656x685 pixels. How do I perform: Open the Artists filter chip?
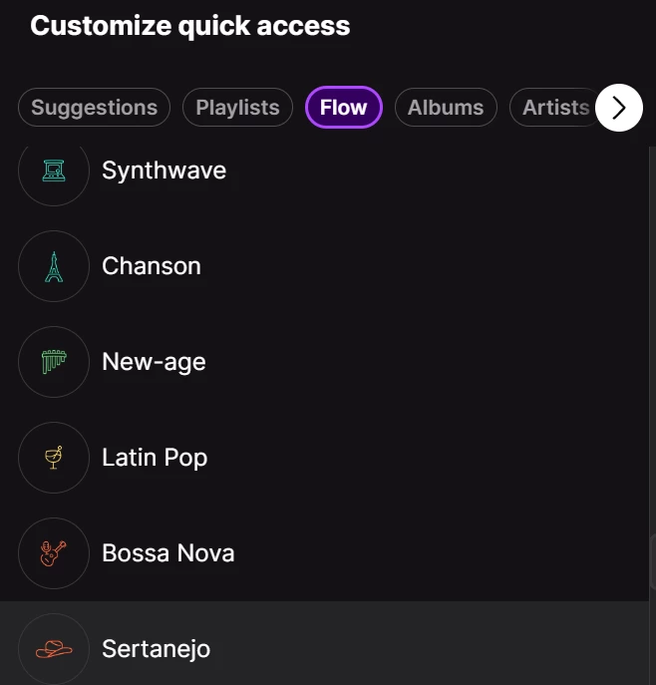pyautogui.click(x=554, y=108)
